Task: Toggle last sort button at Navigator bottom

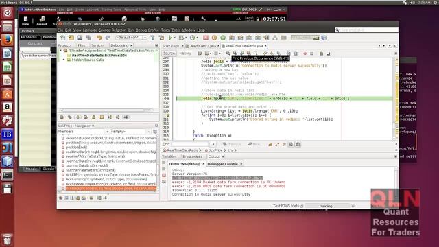Action: coord(105,198)
